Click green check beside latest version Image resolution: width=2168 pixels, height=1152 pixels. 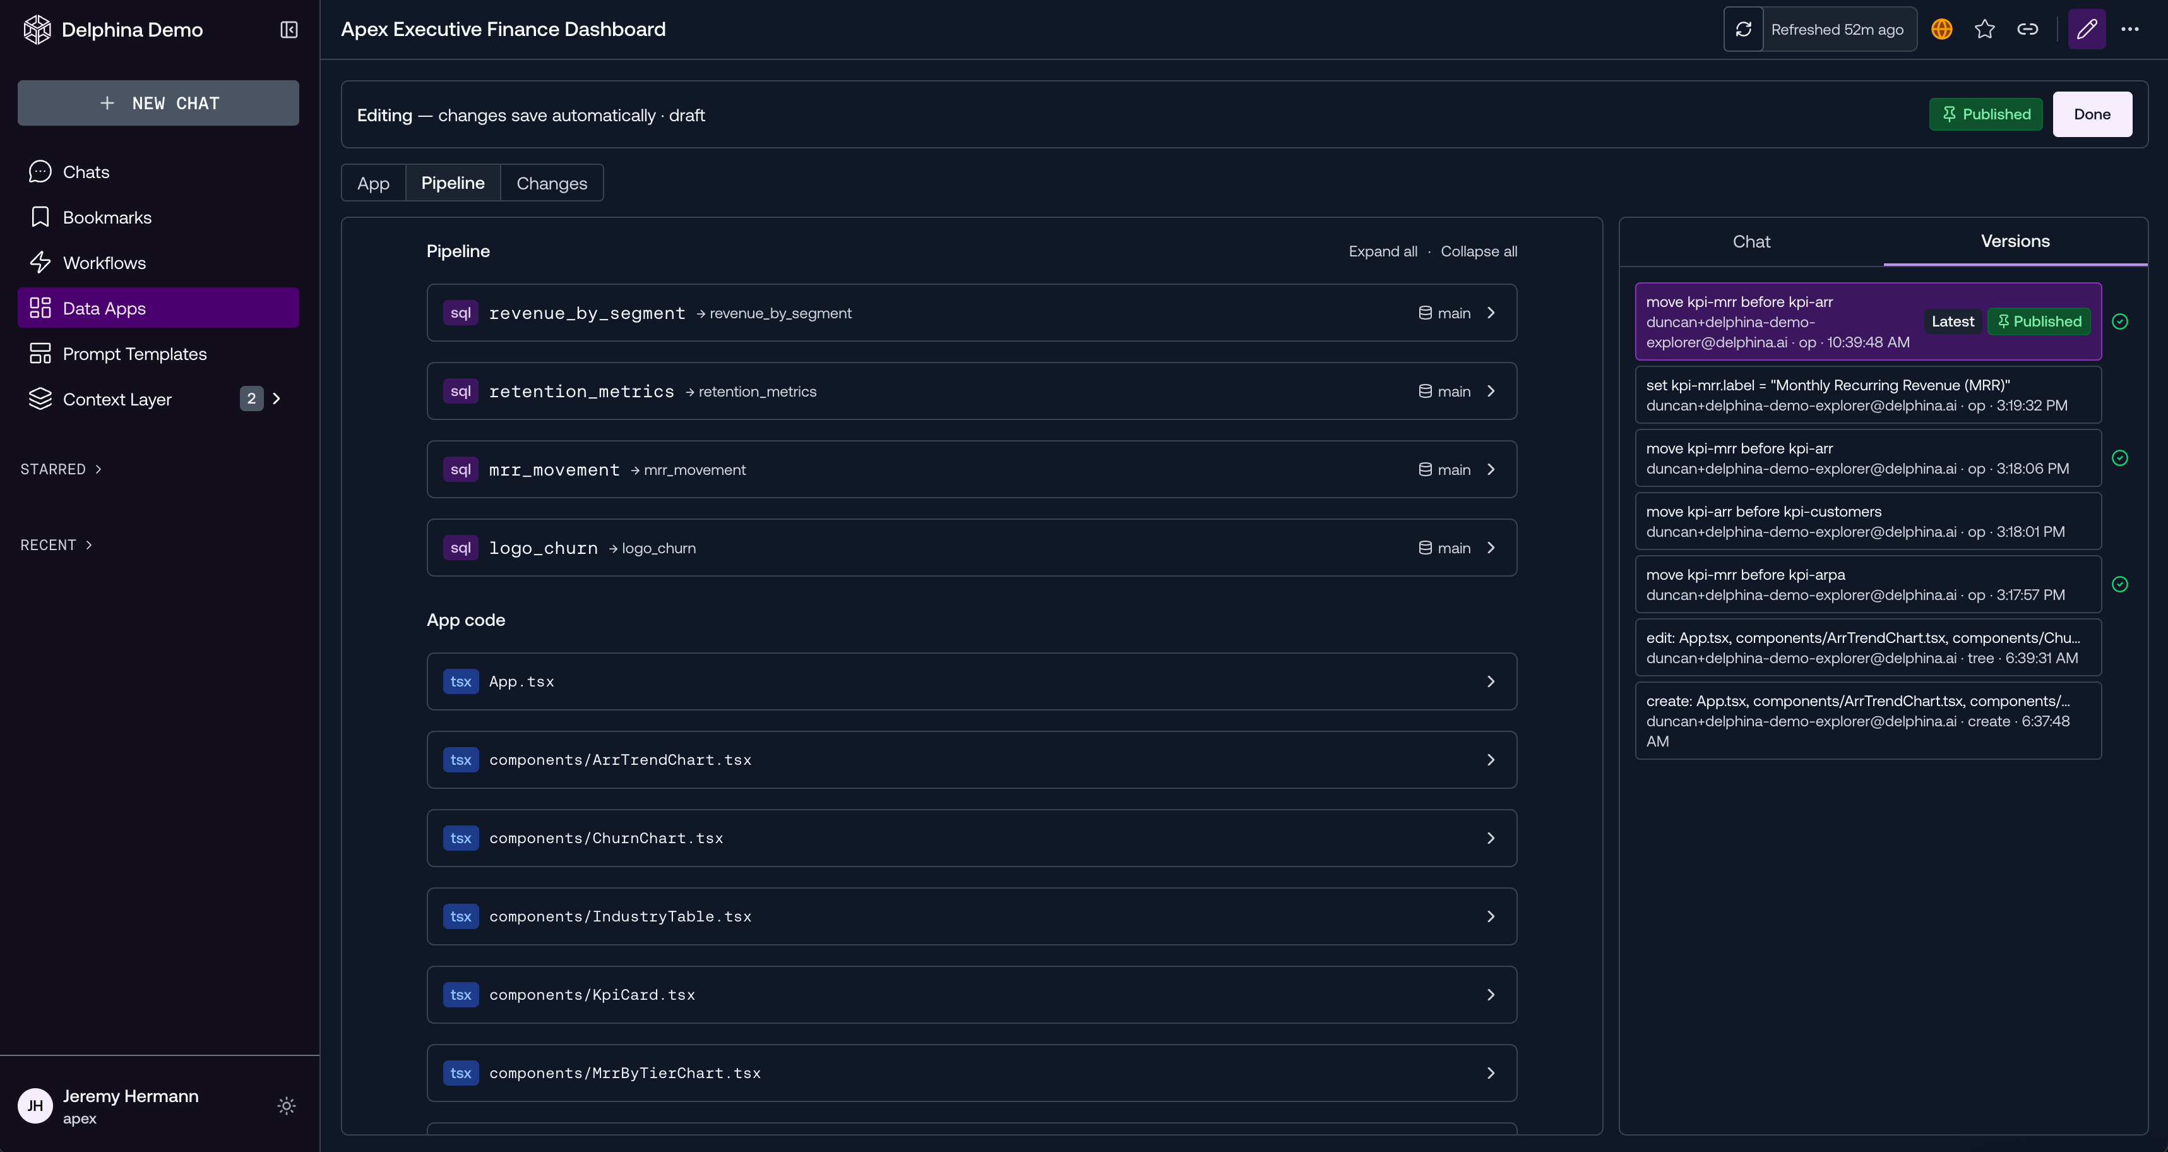coord(2120,321)
